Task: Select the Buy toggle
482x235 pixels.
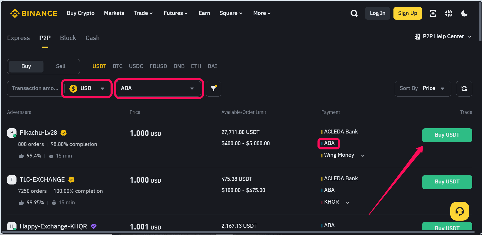Action: pyautogui.click(x=26, y=66)
